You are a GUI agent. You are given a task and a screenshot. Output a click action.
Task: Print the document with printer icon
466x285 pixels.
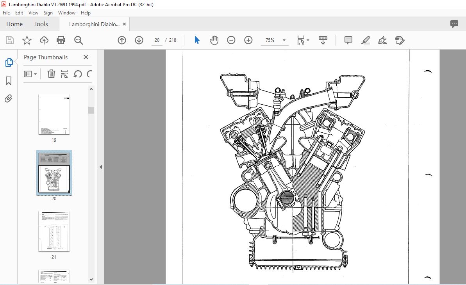[x=61, y=40]
